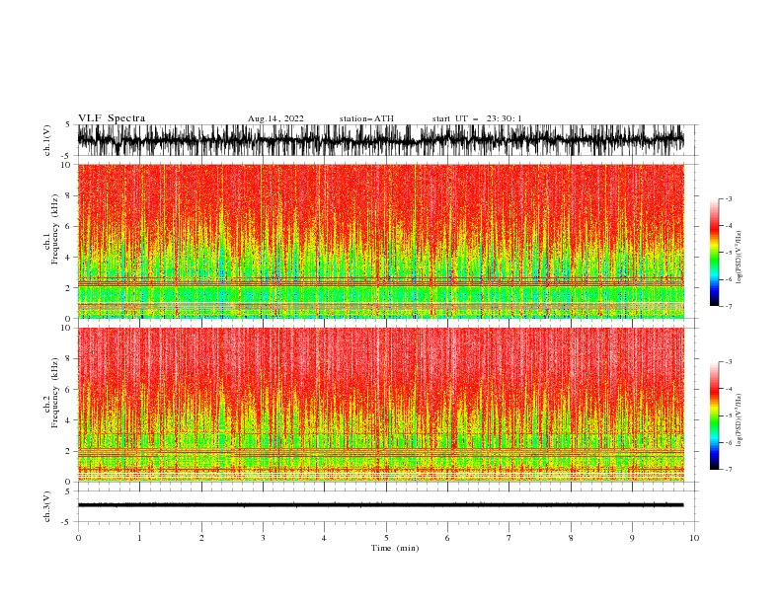Click the lower PSD color scale bar

(714, 415)
